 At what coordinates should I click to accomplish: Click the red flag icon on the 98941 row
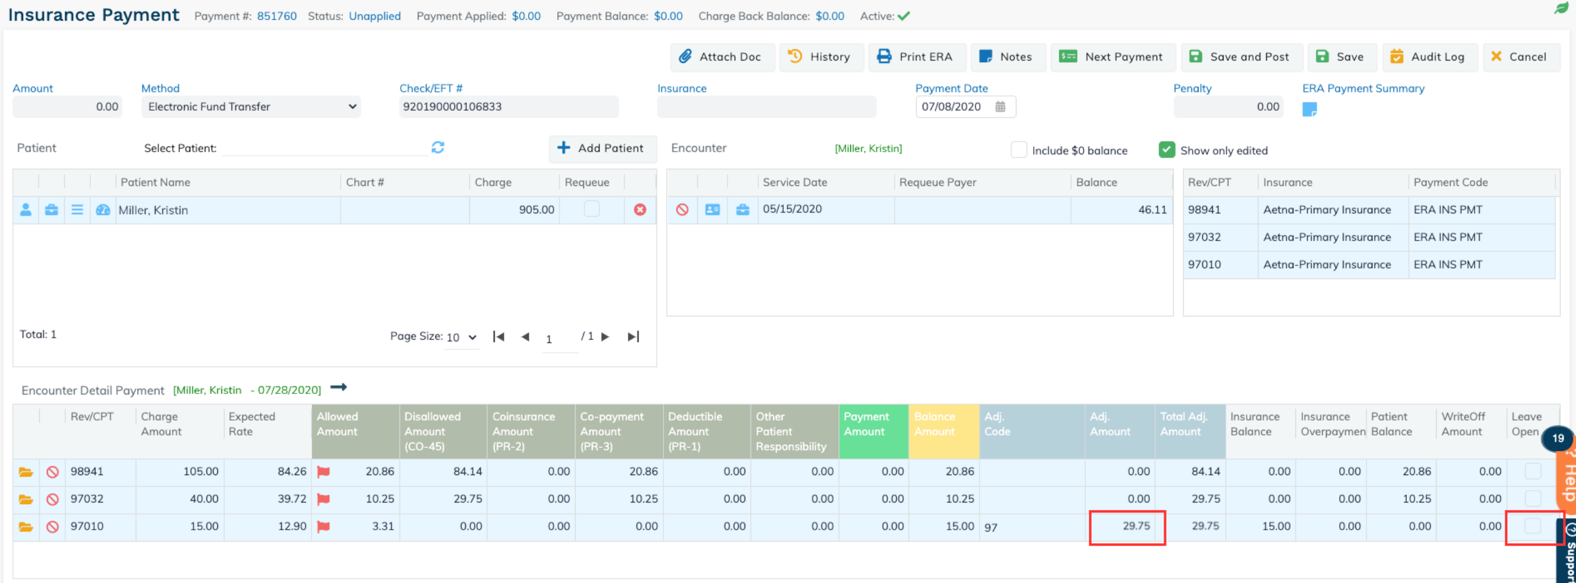click(324, 471)
